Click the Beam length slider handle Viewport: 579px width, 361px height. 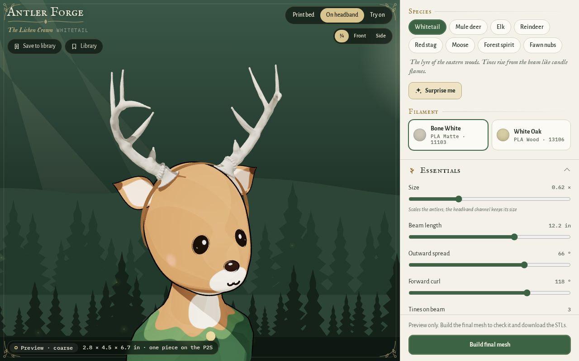(514, 237)
